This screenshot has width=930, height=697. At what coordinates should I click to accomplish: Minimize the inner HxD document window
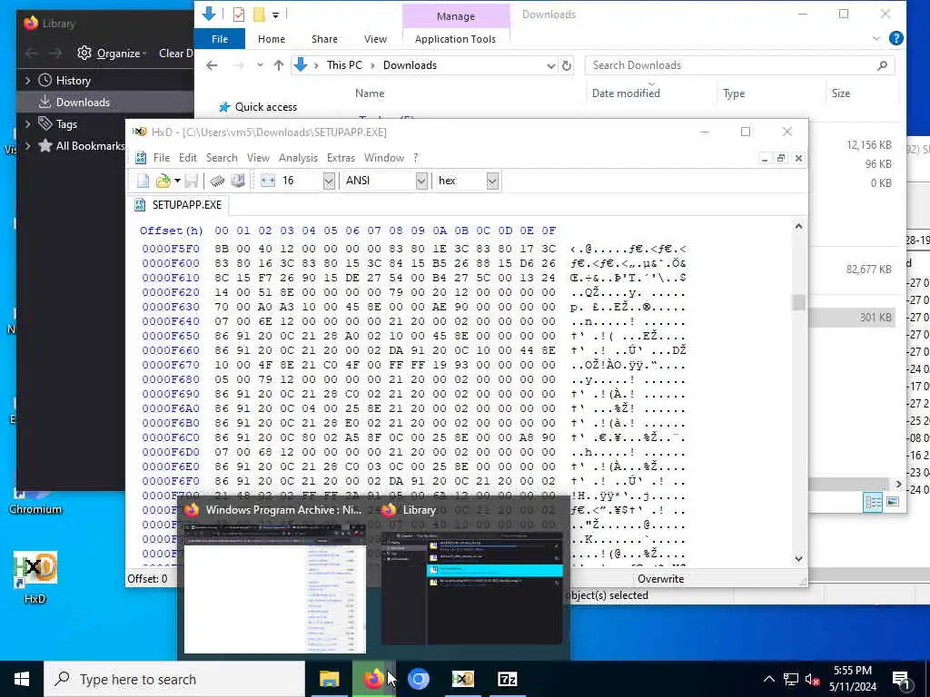pos(765,158)
